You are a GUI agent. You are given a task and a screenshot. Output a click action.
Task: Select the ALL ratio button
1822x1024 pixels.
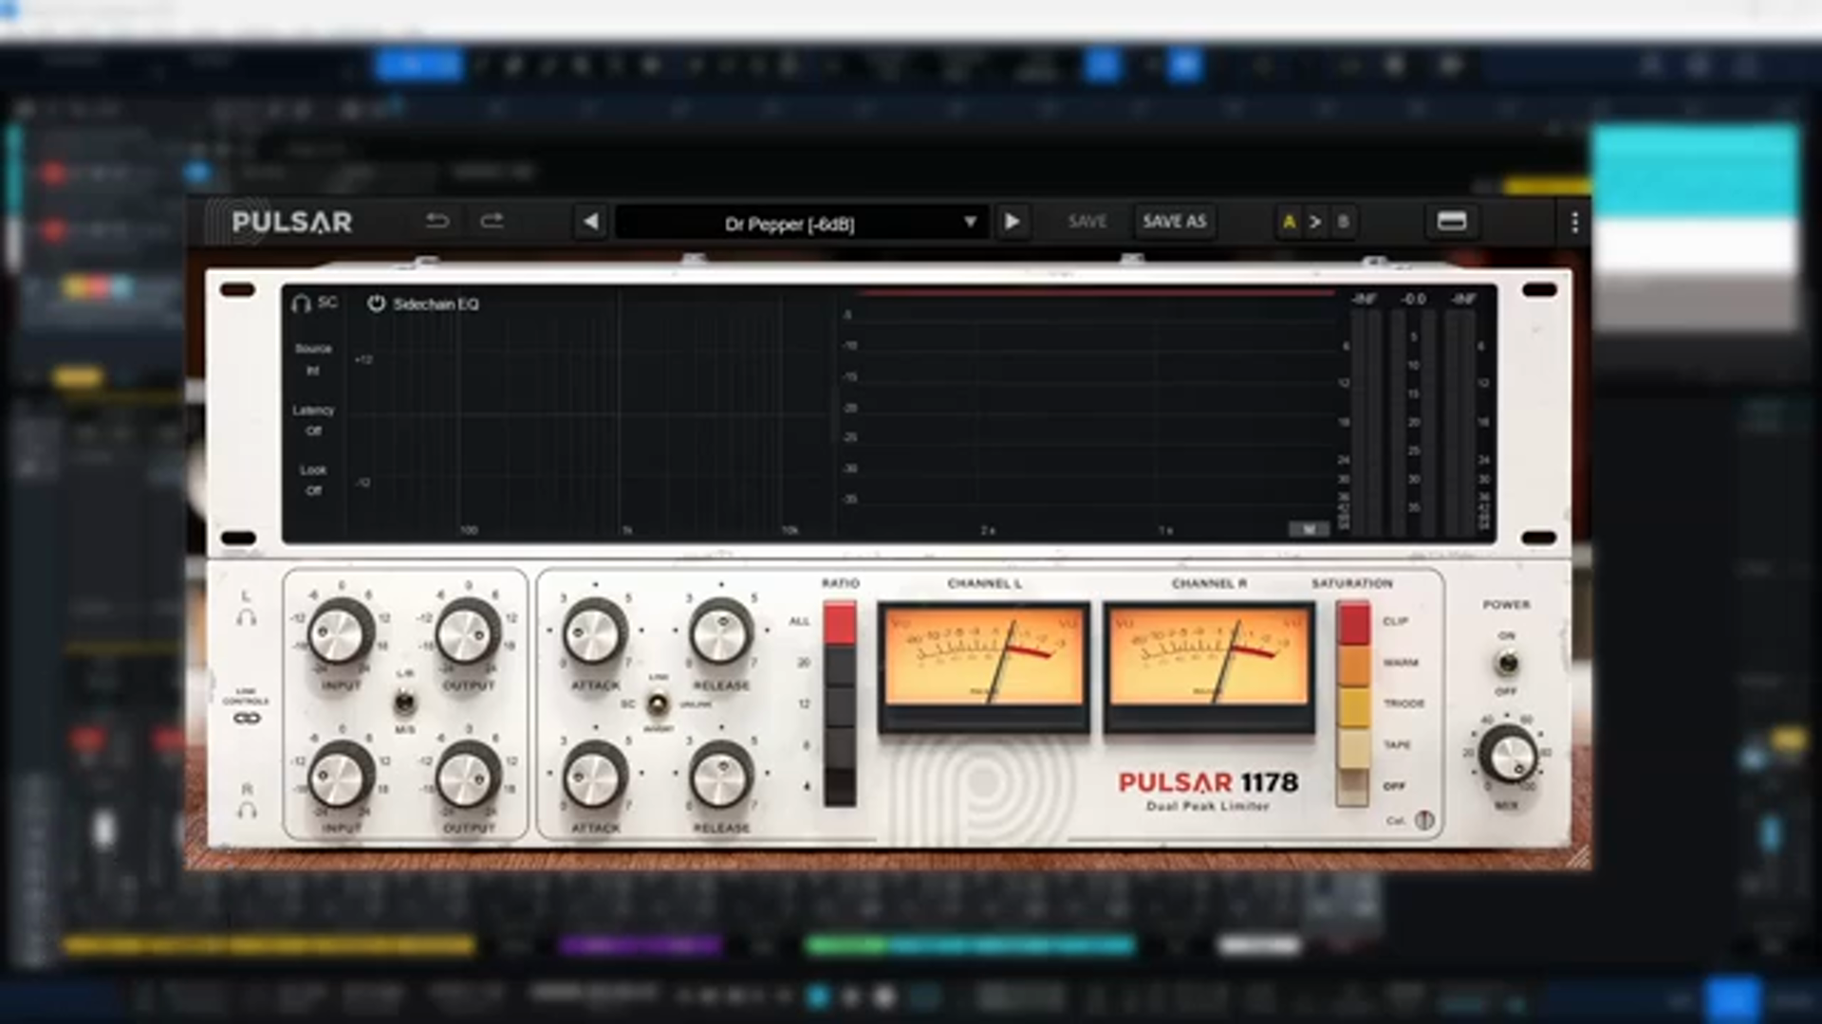point(840,624)
